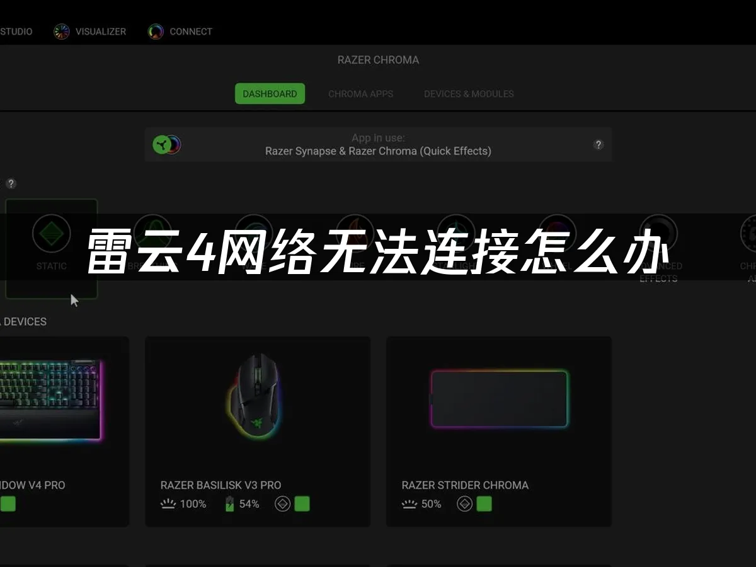756x567 pixels.
Task: Click the Razer Chroma title text
Action: (x=378, y=60)
